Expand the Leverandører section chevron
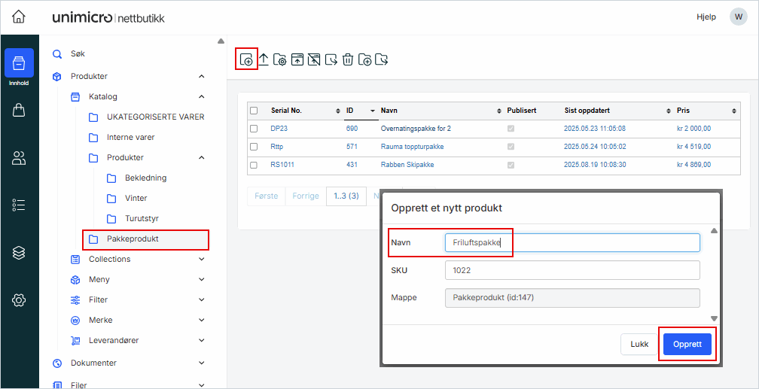The height and width of the screenshot is (389, 759). click(201, 341)
